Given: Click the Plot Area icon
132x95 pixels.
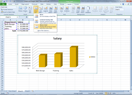Looking at the screenshot, I should (73, 10).
